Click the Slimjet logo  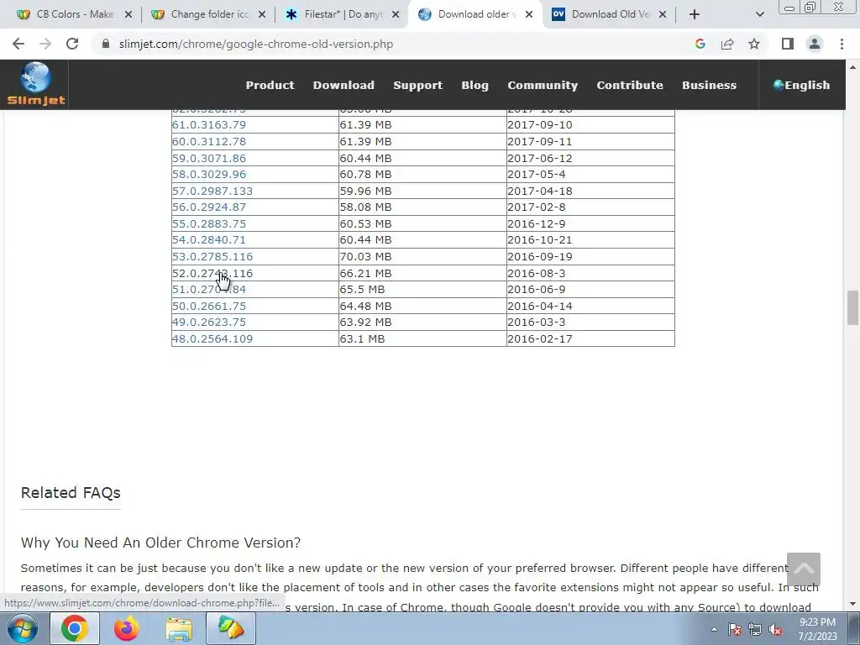[35, 84]
